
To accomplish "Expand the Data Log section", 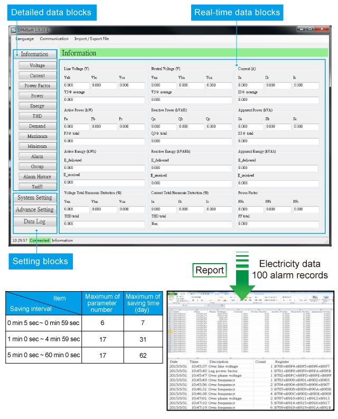I will pos(35,222).
